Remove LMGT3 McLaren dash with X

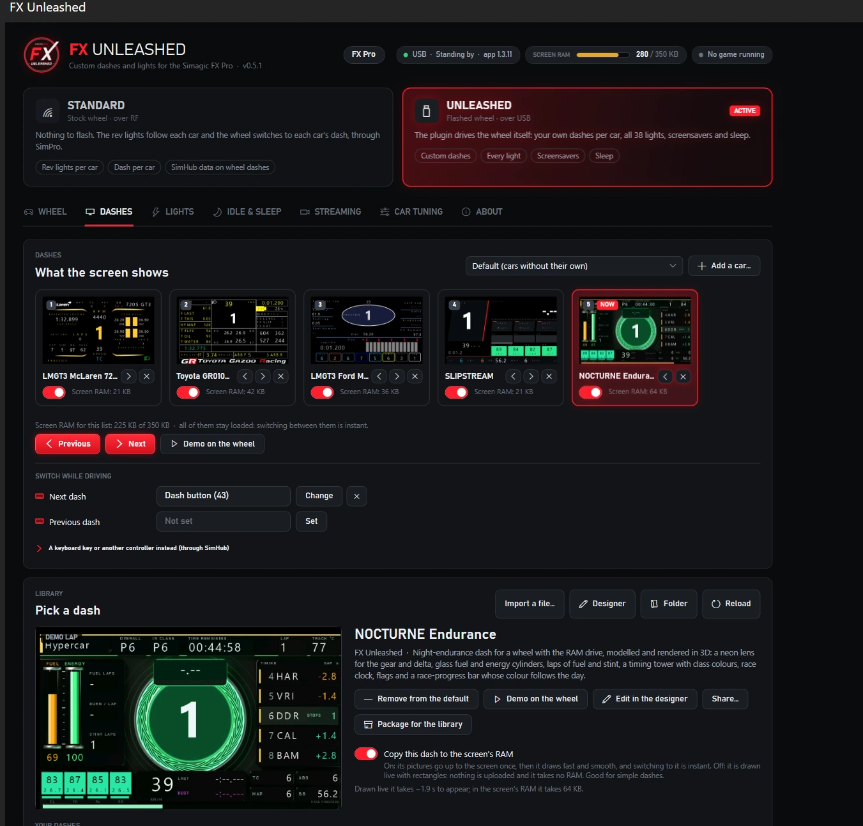pyautogui.click(x=147, y=376)
